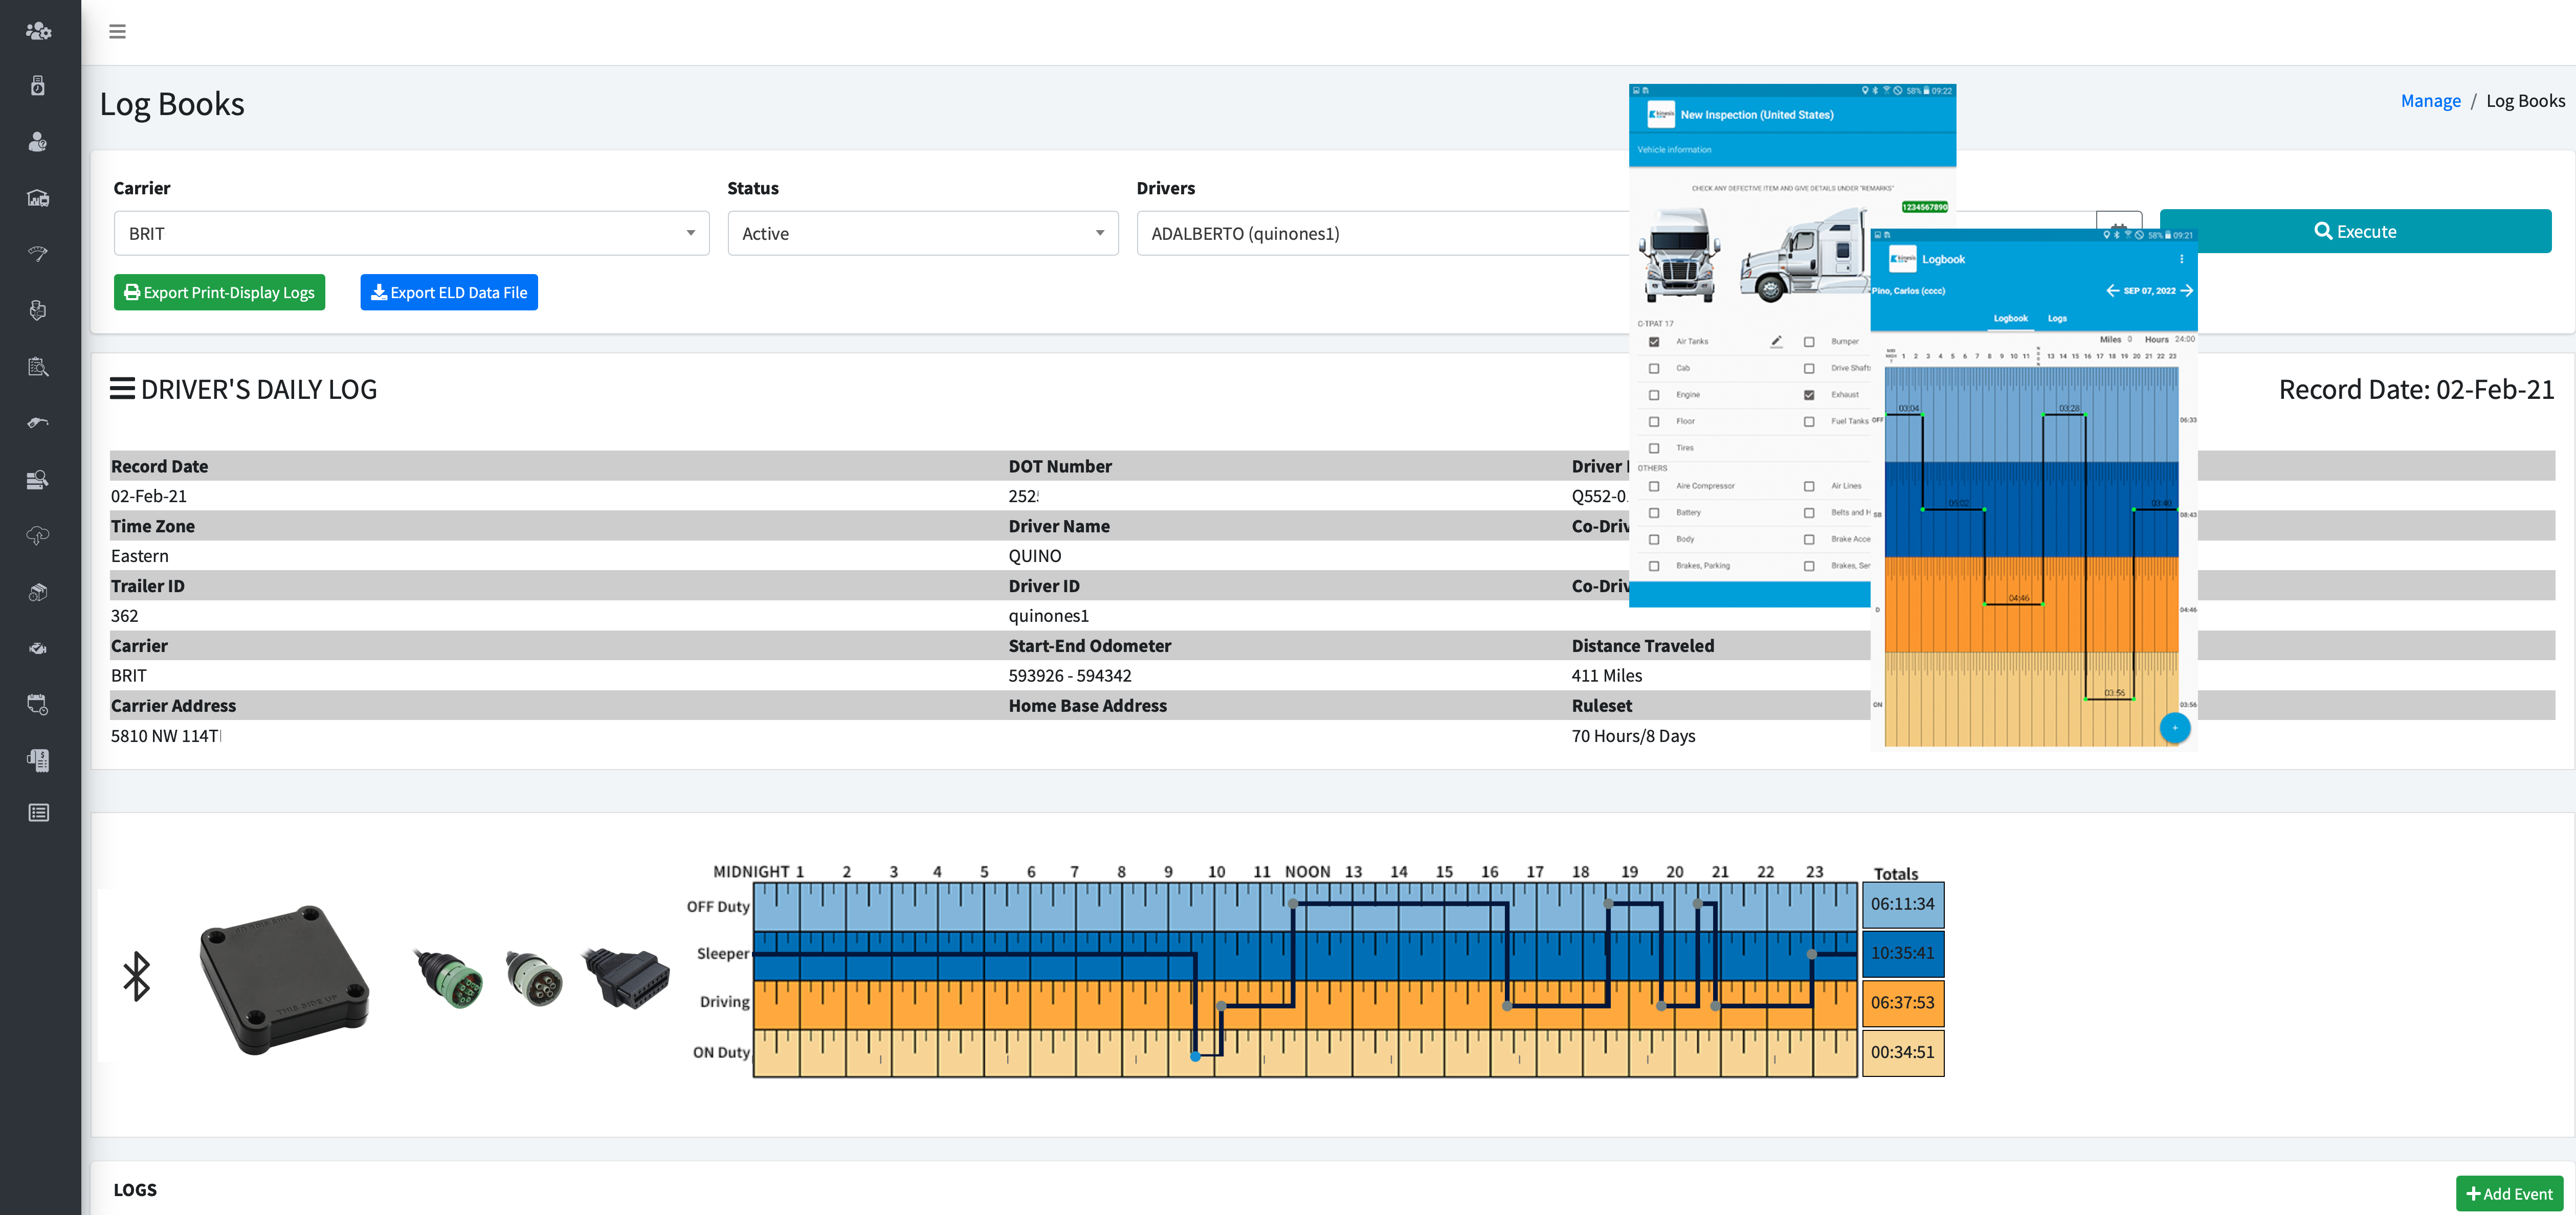This screenshot has width=2576, height=1215.
Task: Open the receipt billing sidebar icon
Action: click(38, 759)
